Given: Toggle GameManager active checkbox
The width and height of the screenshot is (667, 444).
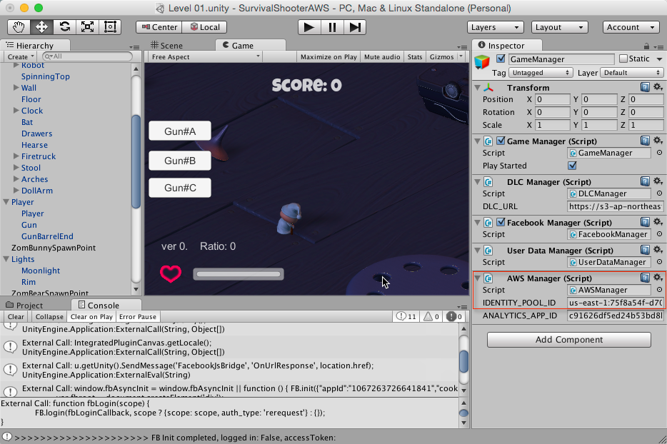Looking at the screenshot, I should [501, 59].
